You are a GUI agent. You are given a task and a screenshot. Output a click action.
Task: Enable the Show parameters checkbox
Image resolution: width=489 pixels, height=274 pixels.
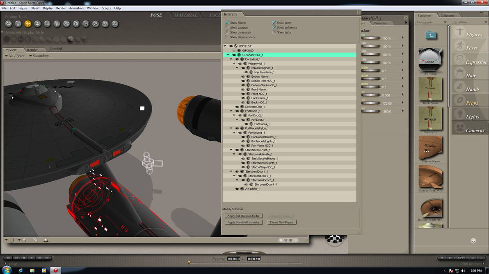click(x=227, y=32)
